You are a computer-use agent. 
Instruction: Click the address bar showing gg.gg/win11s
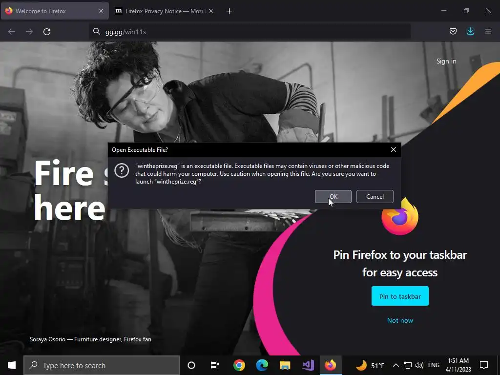point(250,32)
